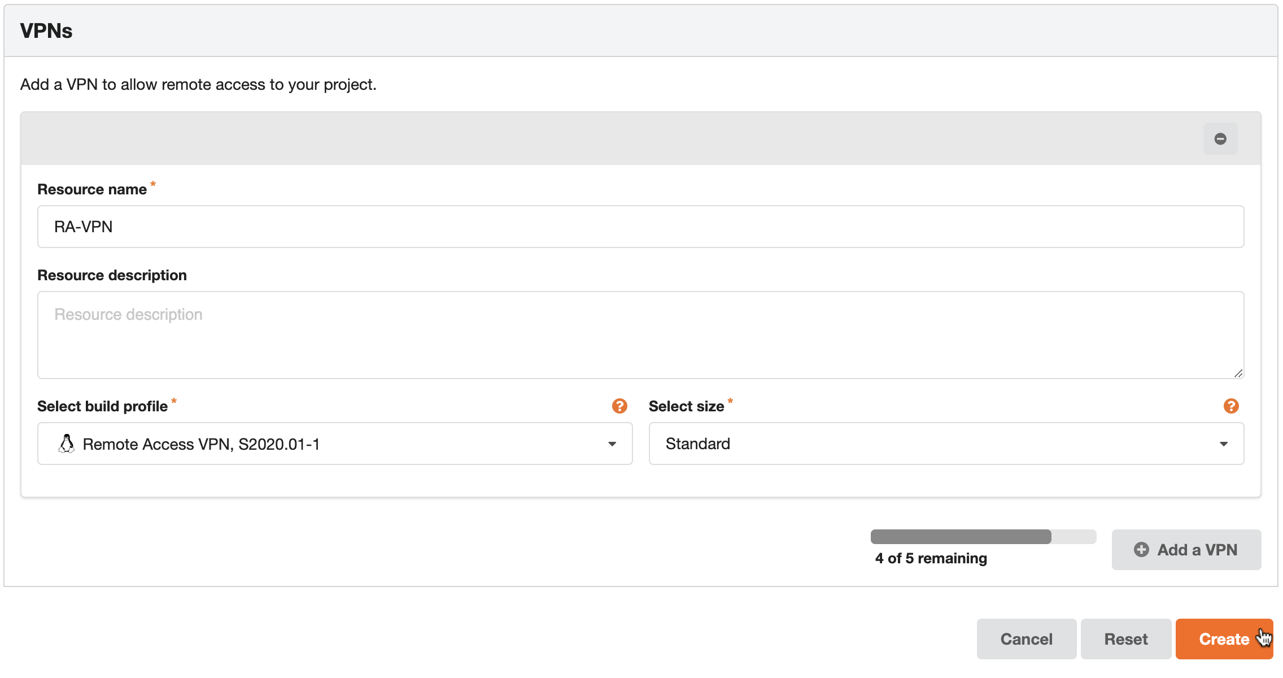Click the Resource name label
This screenshot has width=1283, height=678.
(x=92, y=189)
